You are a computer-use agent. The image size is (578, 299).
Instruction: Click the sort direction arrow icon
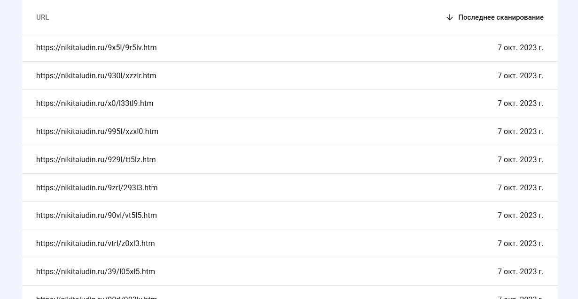click(x=450, y=17)
